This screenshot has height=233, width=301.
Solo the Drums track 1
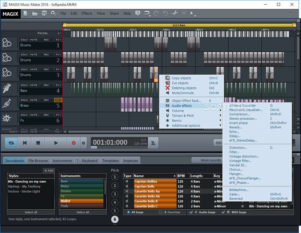click(24, 40)
